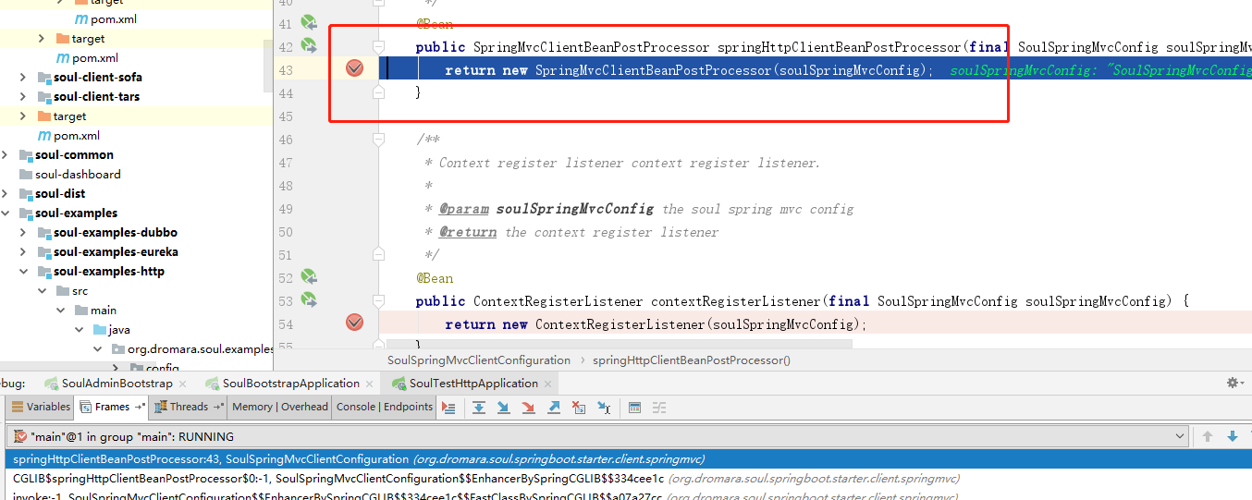Toggle the breakpoint on line 54

pos(354,323)
